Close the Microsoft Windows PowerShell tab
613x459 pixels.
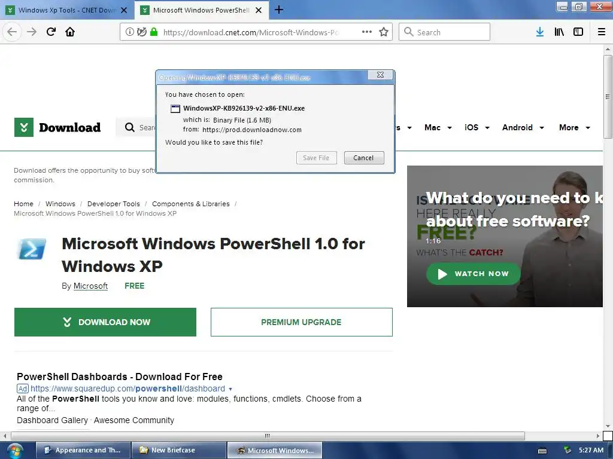pyautogui.click(x=259, y=10)
